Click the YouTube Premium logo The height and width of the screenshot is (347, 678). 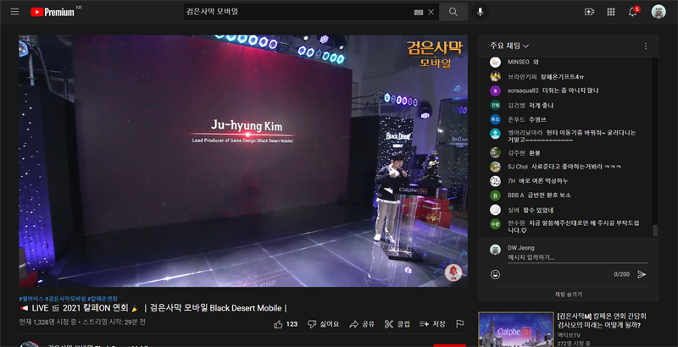click(x=52, y=12)
